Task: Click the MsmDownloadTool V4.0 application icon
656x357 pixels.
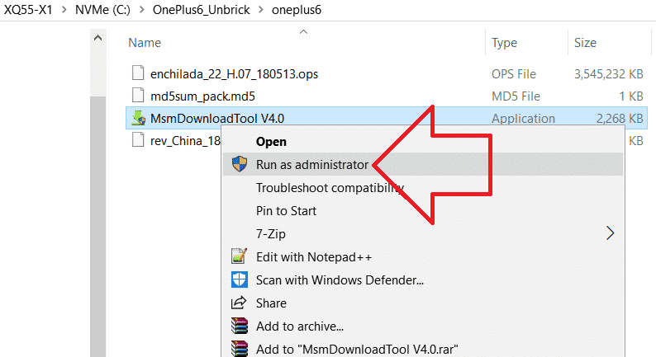Action: point(139,119)
